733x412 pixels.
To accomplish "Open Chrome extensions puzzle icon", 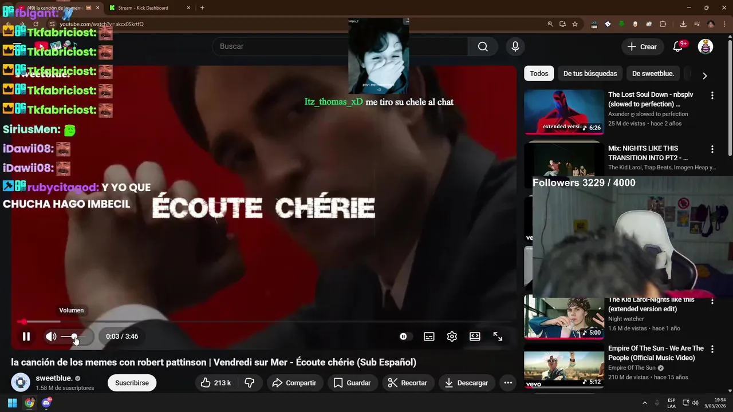I will [663, 24].
